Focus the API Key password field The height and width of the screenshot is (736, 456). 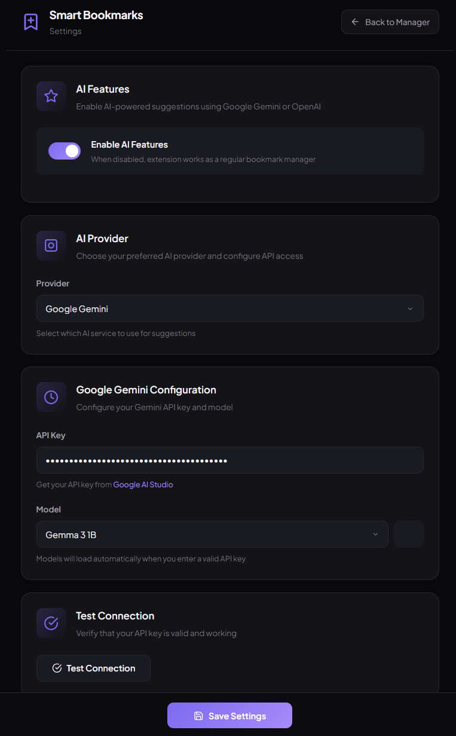pos(229,460)
